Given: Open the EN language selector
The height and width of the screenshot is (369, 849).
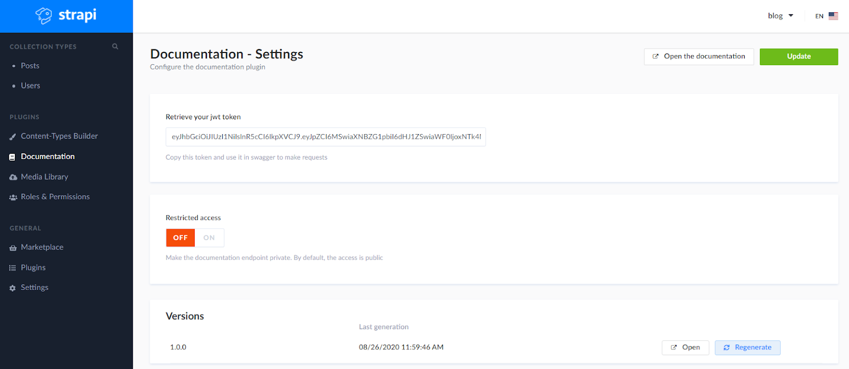Looking at the screenshot, I should pos(827,16).
